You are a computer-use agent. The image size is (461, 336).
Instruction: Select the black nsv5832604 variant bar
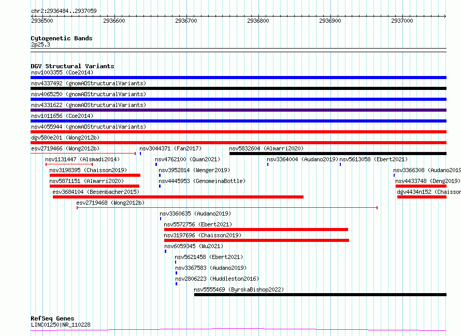(338, 154)
